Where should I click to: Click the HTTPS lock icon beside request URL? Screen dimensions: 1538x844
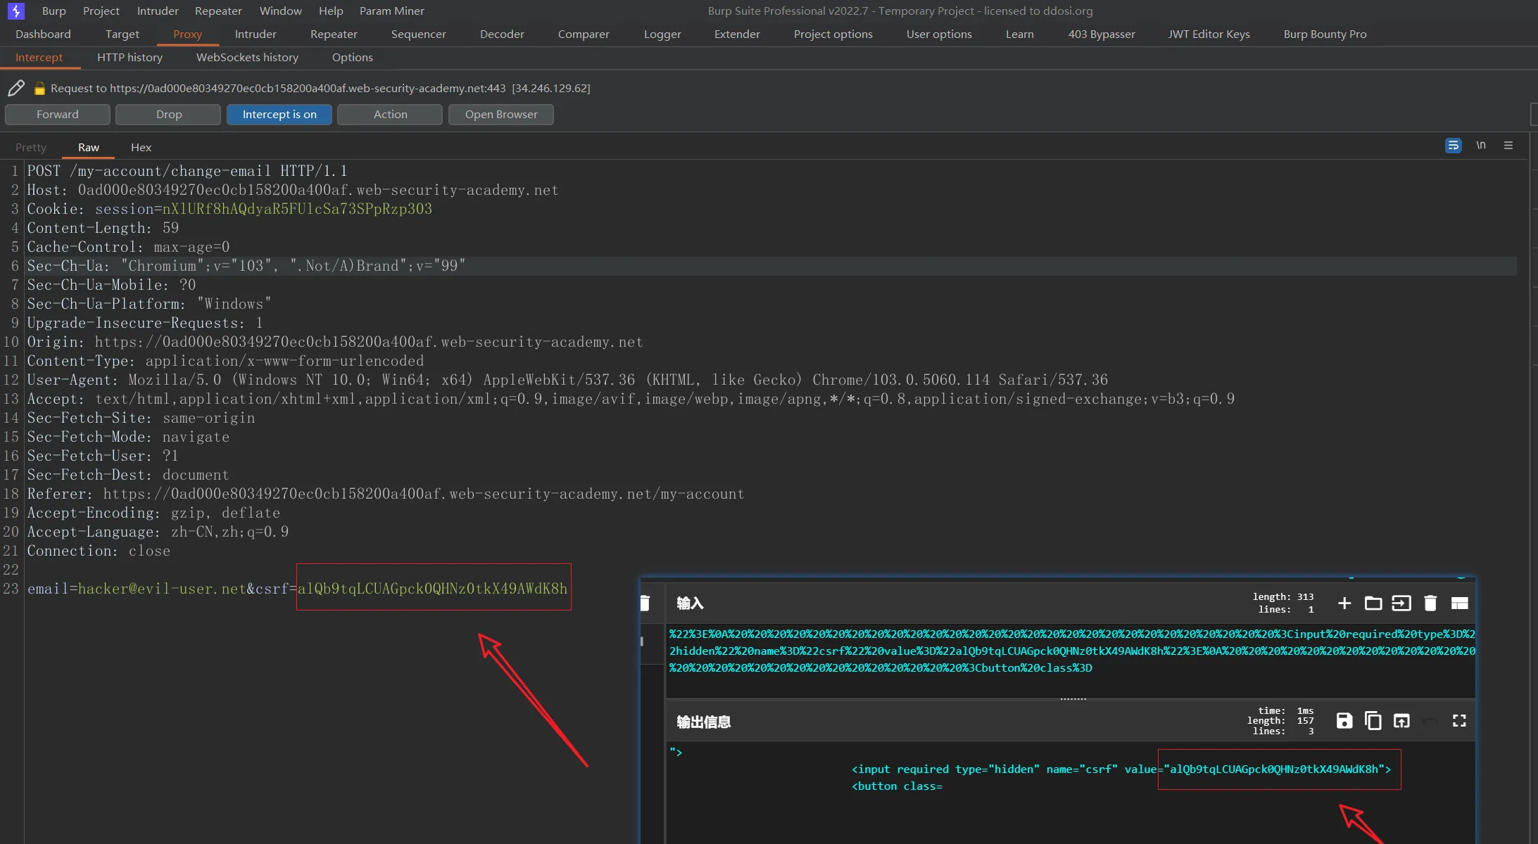[x=40, y=89]
